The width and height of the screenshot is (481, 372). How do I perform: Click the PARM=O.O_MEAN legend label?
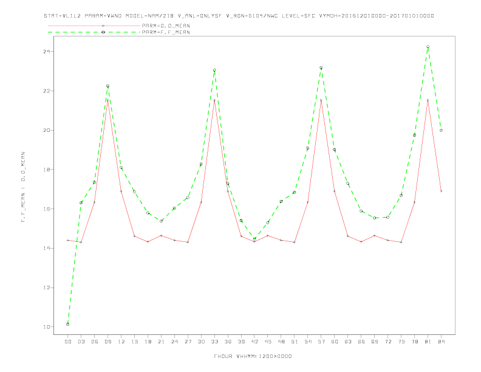point(166,26)
